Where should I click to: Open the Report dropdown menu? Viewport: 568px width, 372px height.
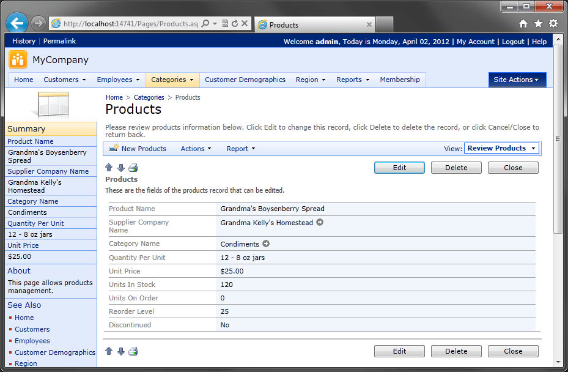pos(237,149)
